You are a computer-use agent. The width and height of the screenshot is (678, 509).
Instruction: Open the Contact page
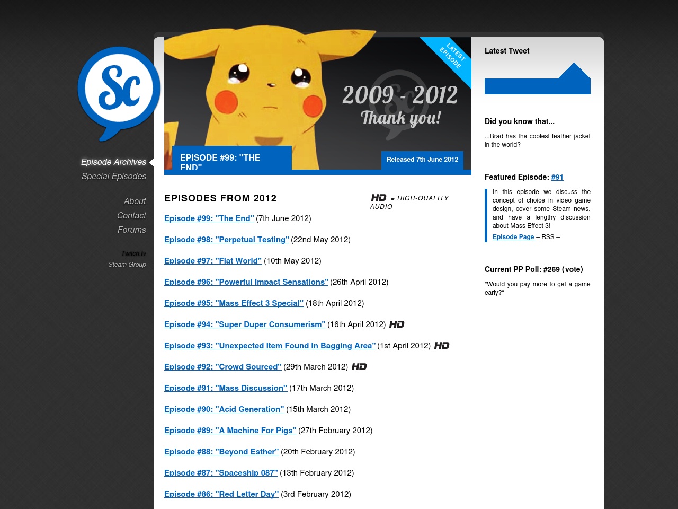[x=131, y=216]
